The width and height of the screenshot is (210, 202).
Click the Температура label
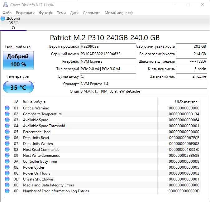(x=18, y=76)
